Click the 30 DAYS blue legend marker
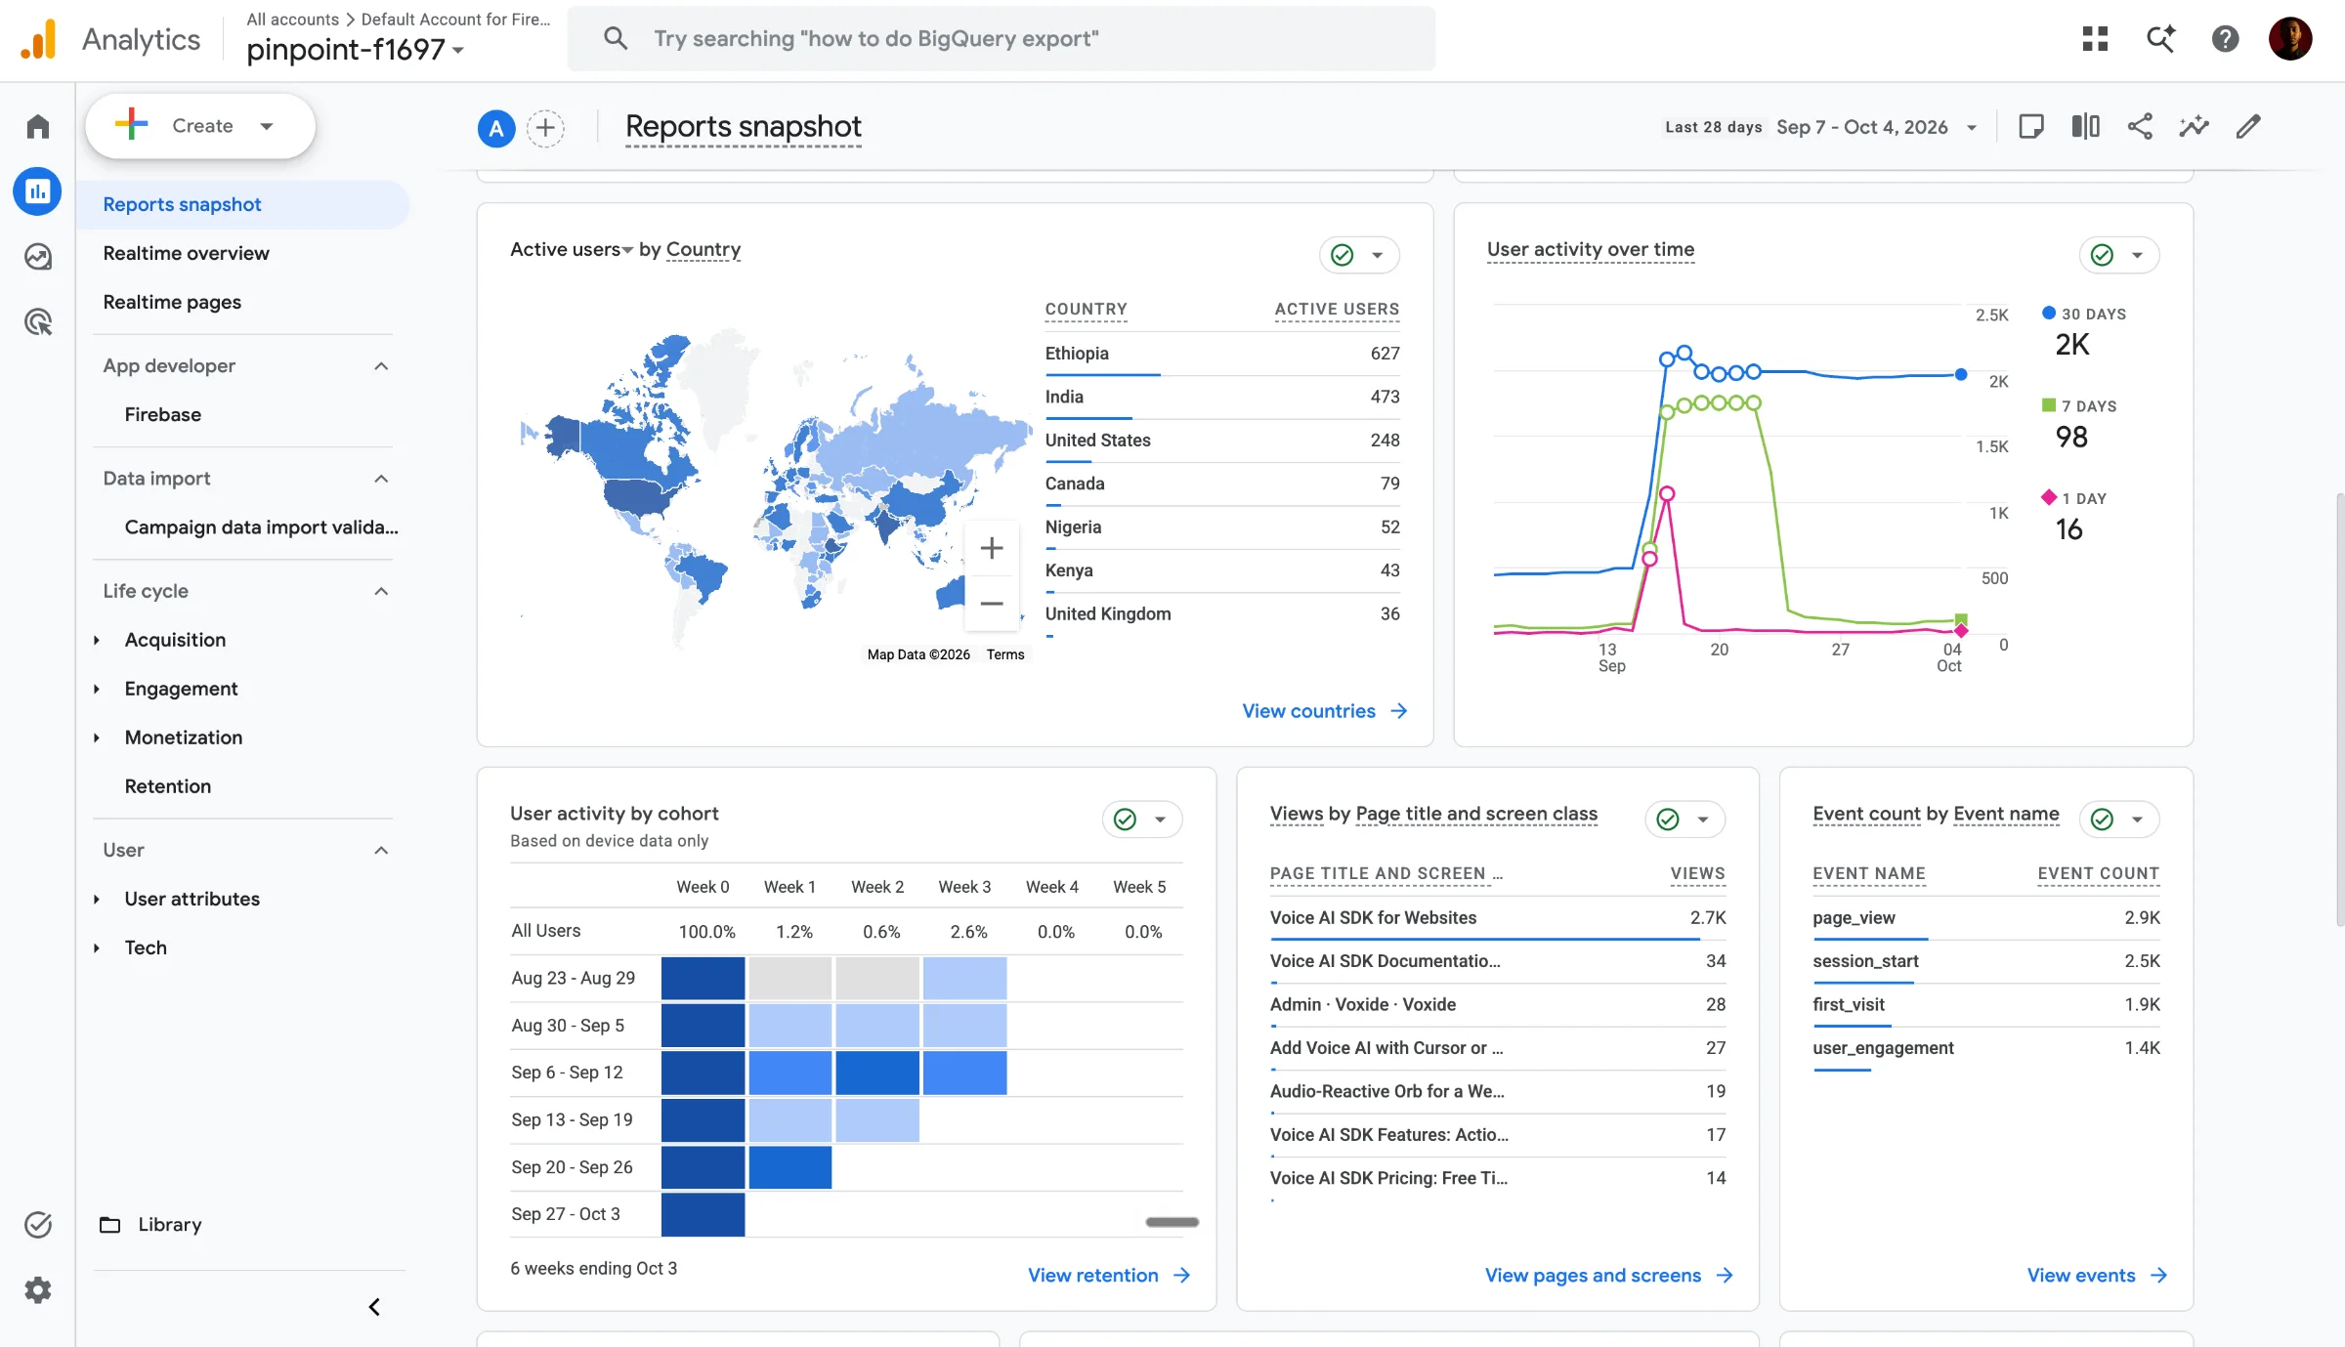 (x=2049, y=313)
